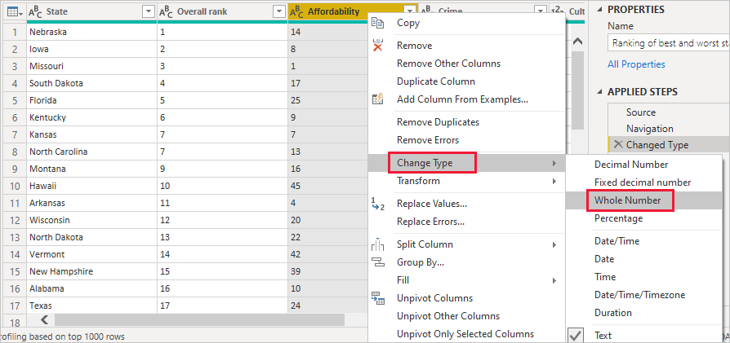Click the query Name input field

(668, 43)
